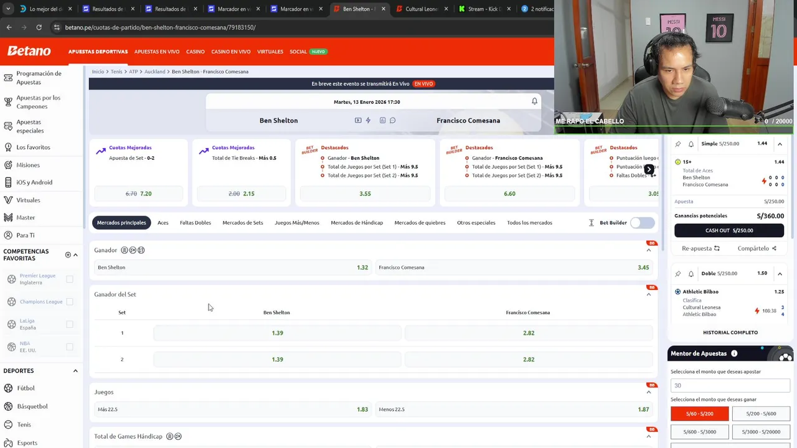Go back in browser
Viewport: 797px width, 448px height.
click(9, 27)
